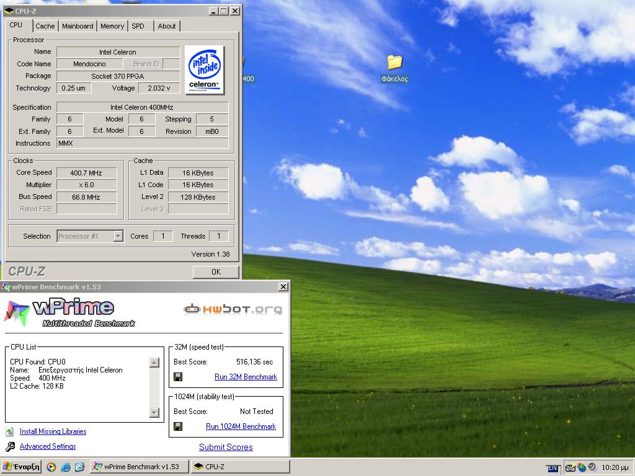Click the colorful globe tray icon
The width and height of the screenshot is (635, 476).
(582, 467)
